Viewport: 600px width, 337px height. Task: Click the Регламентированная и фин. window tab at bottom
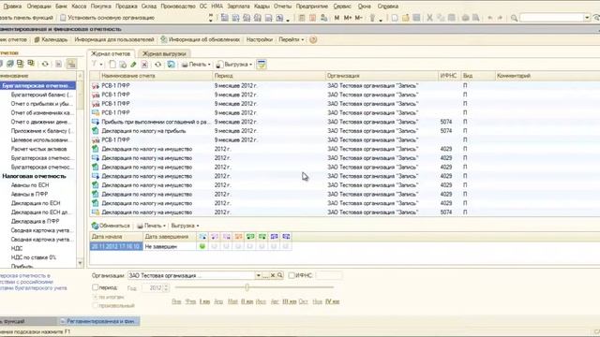(x=98, y=321)
